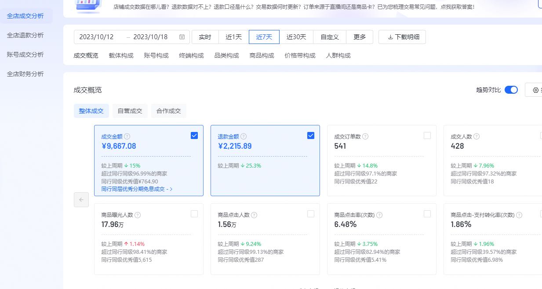Switch to the 商品构成 section tab
The width and height of the screenshot is (542, 289).
click(x=262, y=55)
